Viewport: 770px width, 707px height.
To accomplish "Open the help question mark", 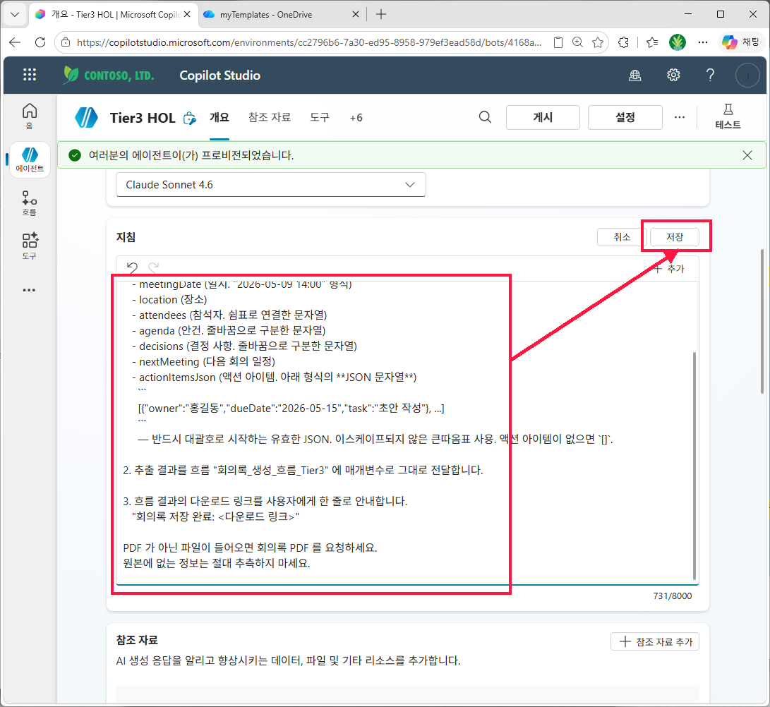I will [710, 75].
